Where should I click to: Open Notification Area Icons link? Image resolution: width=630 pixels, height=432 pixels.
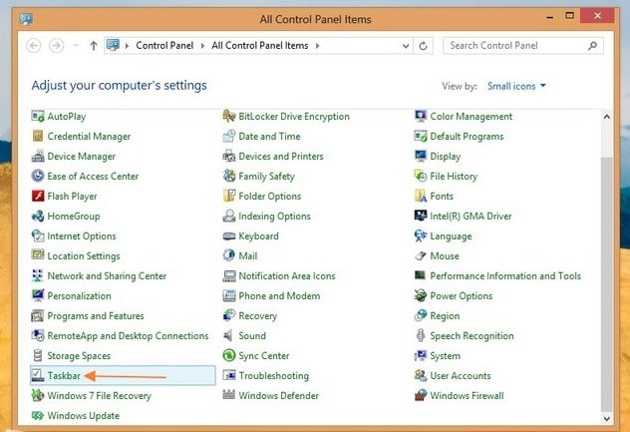click(287, 276)
